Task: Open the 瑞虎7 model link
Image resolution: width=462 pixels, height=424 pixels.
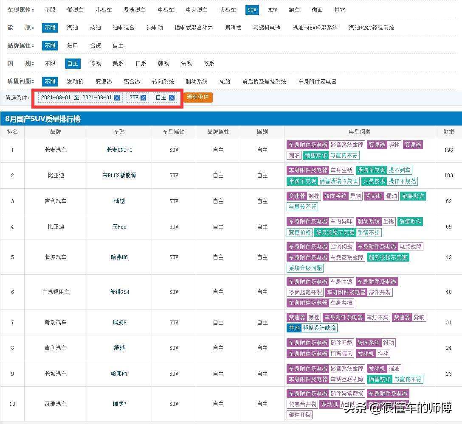Action: (119, 404)
